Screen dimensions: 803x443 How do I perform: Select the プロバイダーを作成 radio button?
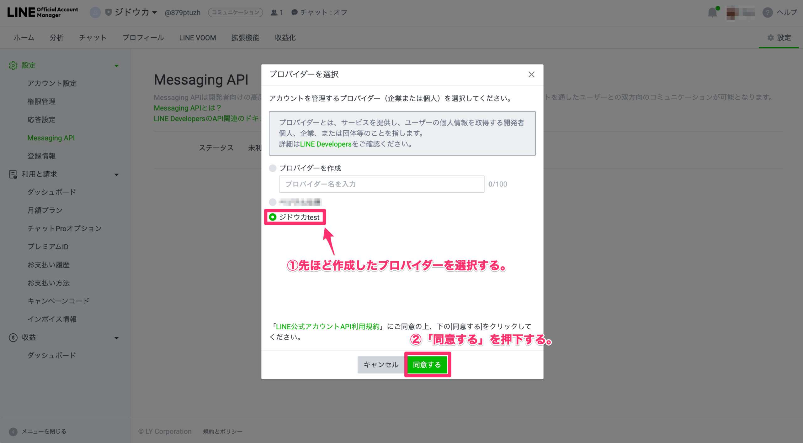click(x=273, y=168)
